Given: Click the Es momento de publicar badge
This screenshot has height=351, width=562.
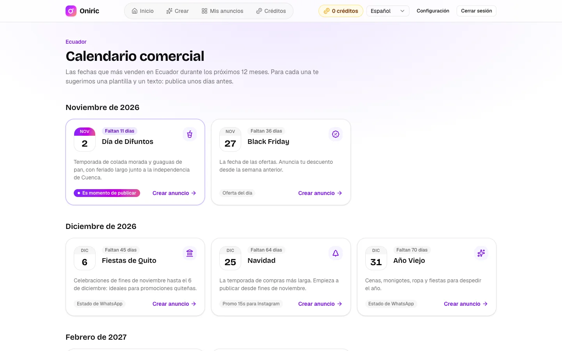Looking at the screenshot, I should coord(107,193).
